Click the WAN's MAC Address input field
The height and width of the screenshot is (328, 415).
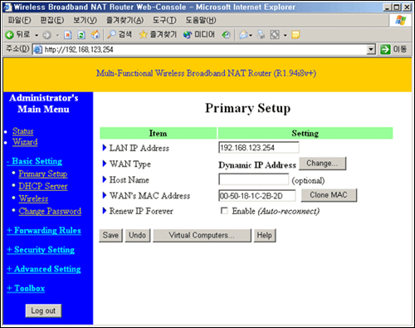click(257, 196)
